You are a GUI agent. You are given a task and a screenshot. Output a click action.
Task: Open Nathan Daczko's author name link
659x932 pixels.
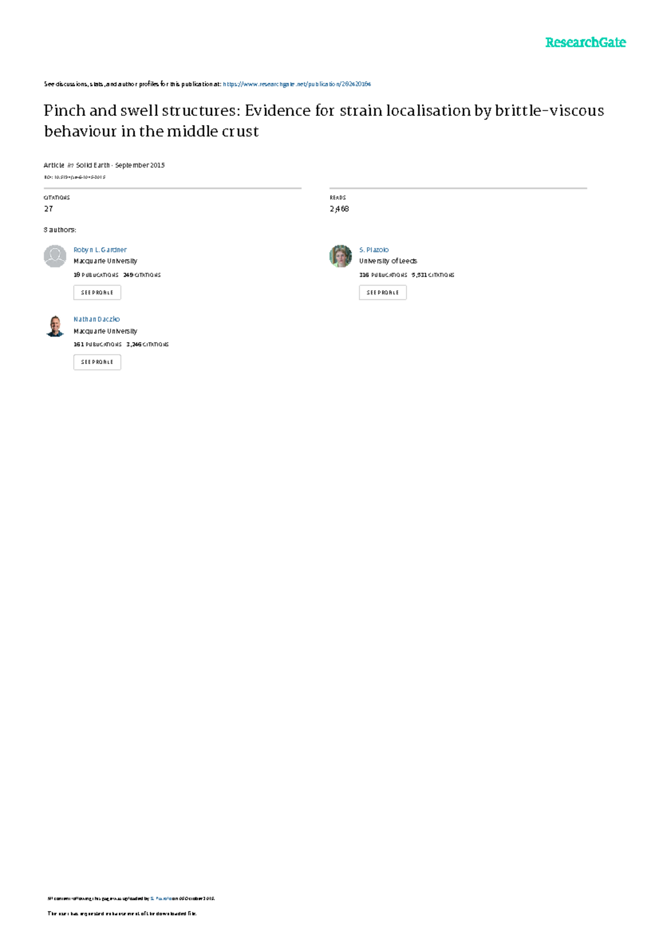click(x=97, y=319)
